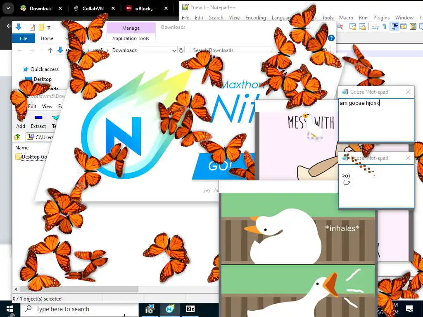423x317 pixels.
Task: Open 7-Zip Edit menu
Action: tap(32, 106)
